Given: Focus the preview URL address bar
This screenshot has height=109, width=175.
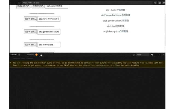Looking at the screenshot, I should (87, 3).
